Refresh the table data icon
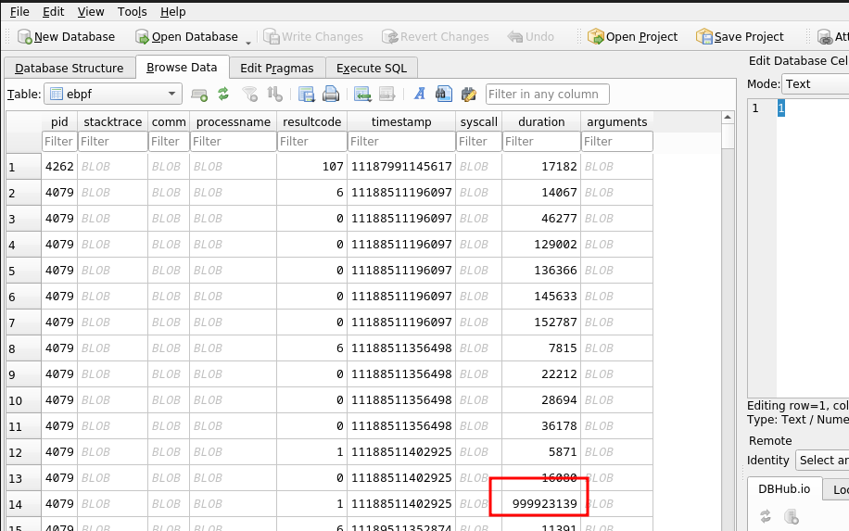This screenshot has height=531, width=849. [x=223, y=94]
